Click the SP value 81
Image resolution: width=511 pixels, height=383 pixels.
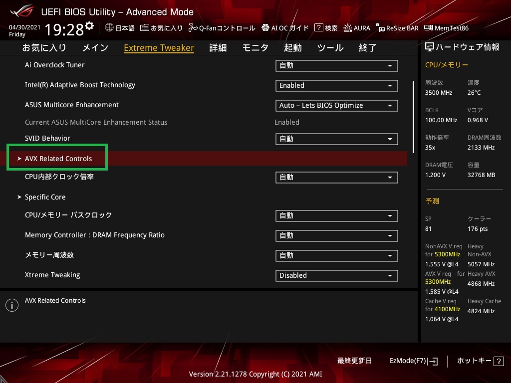[x=428, y=229]
